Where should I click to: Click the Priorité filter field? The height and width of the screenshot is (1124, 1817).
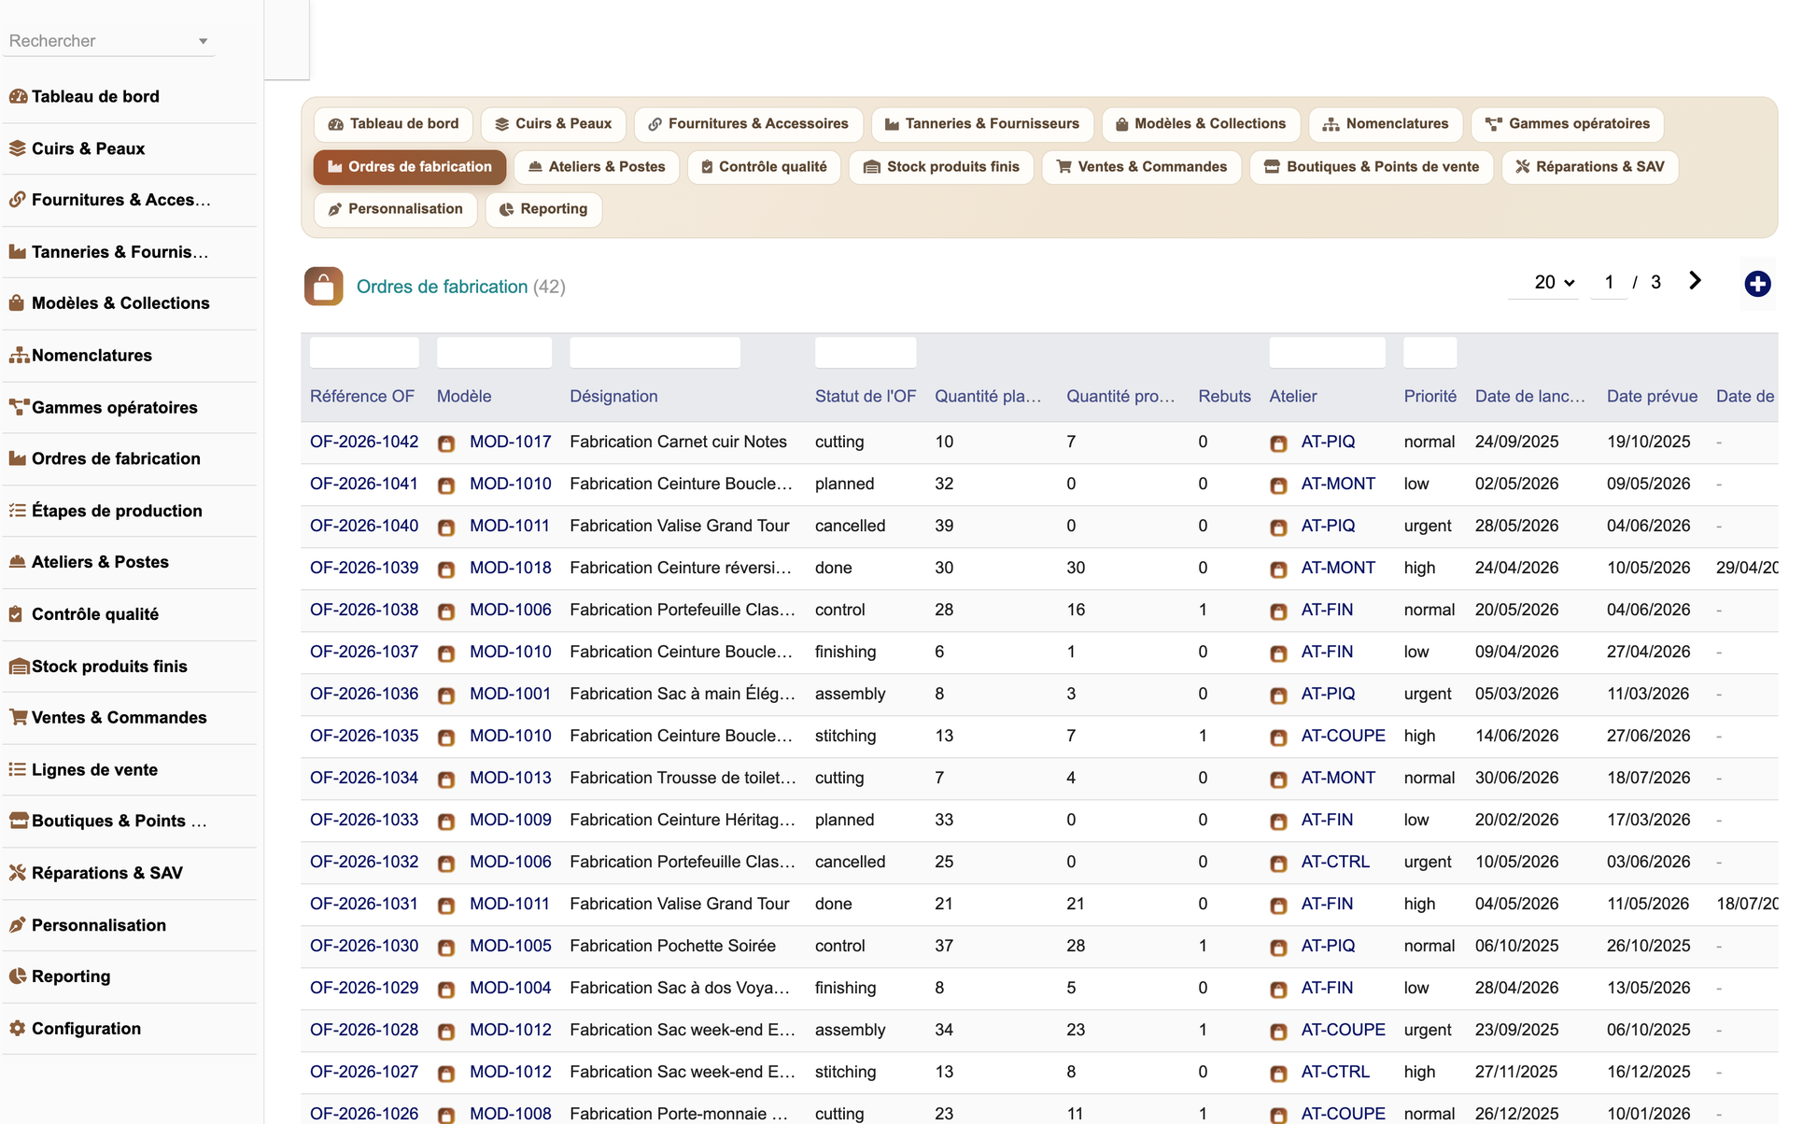coord(1430,353)
